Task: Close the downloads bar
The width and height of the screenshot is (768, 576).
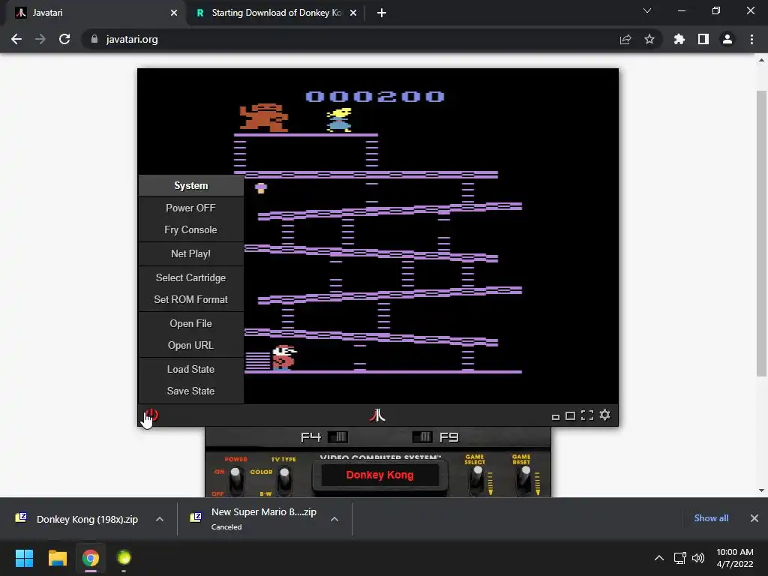Action: pos(754,518)
